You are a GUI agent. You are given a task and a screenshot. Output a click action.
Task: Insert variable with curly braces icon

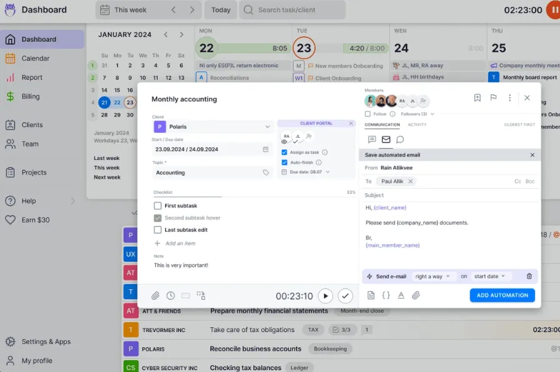(386, 295)
